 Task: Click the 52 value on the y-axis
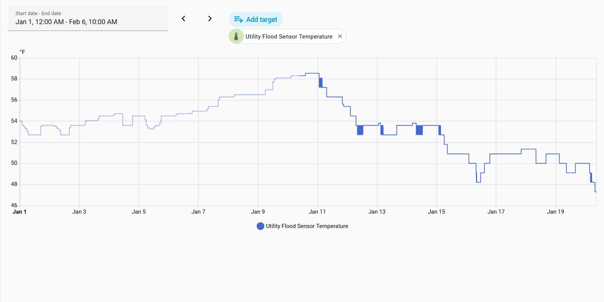[x=14, y=142]
